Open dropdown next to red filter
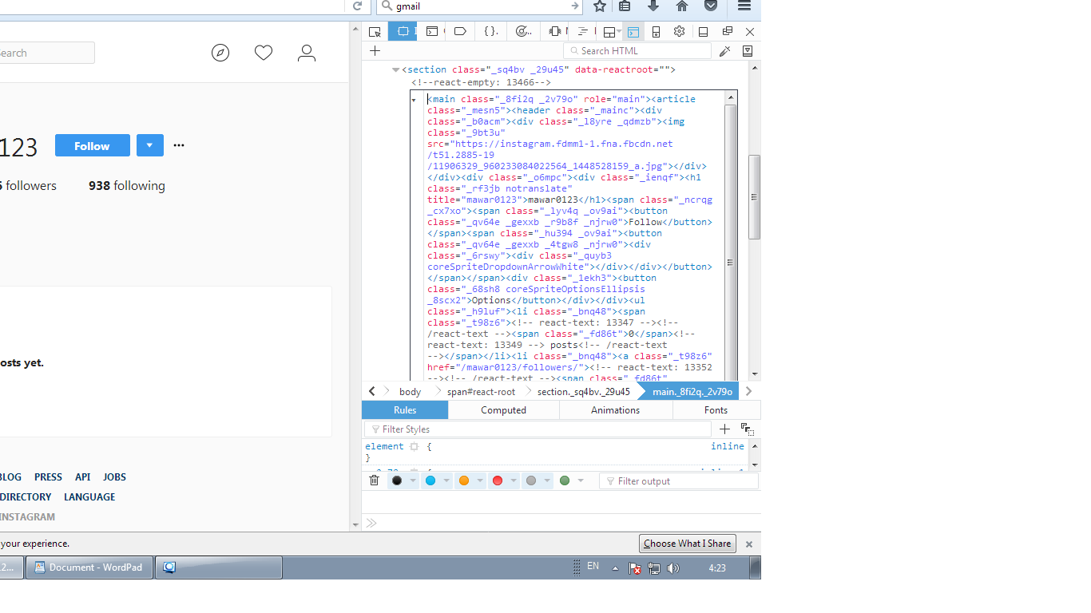This screenshot has width=1091, height=613. pos(514,481)
